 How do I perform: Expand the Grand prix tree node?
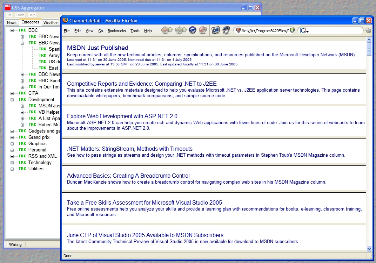coord(12,137)
